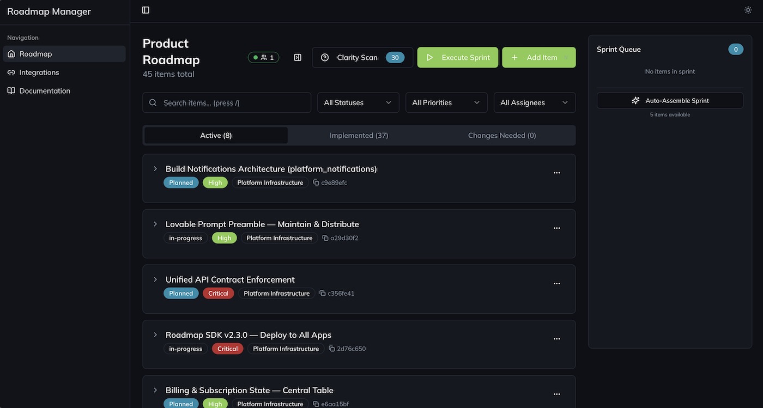The image size is (763, 408).
Task: Click the '5 items available' text
Action: click(670, 114)
